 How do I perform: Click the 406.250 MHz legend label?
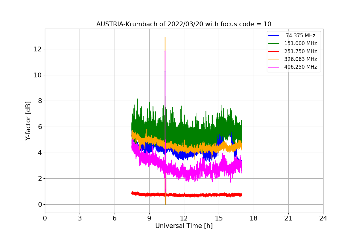click(x=300, y=67)
